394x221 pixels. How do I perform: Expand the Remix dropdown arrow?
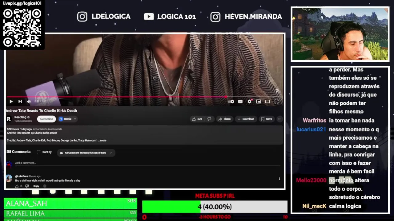point(75,119)
